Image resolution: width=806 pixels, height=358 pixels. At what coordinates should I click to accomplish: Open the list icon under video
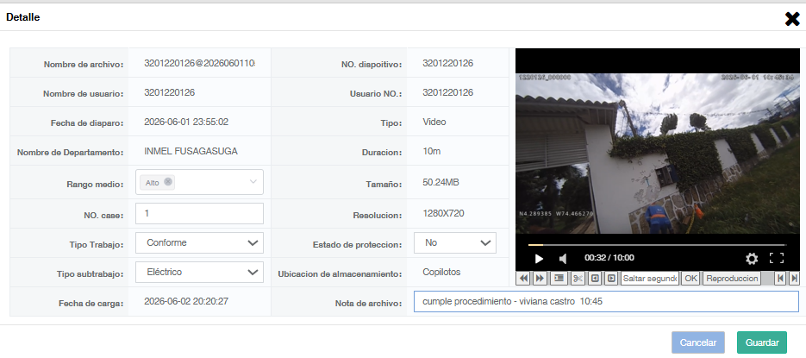[x=559, y=279]
